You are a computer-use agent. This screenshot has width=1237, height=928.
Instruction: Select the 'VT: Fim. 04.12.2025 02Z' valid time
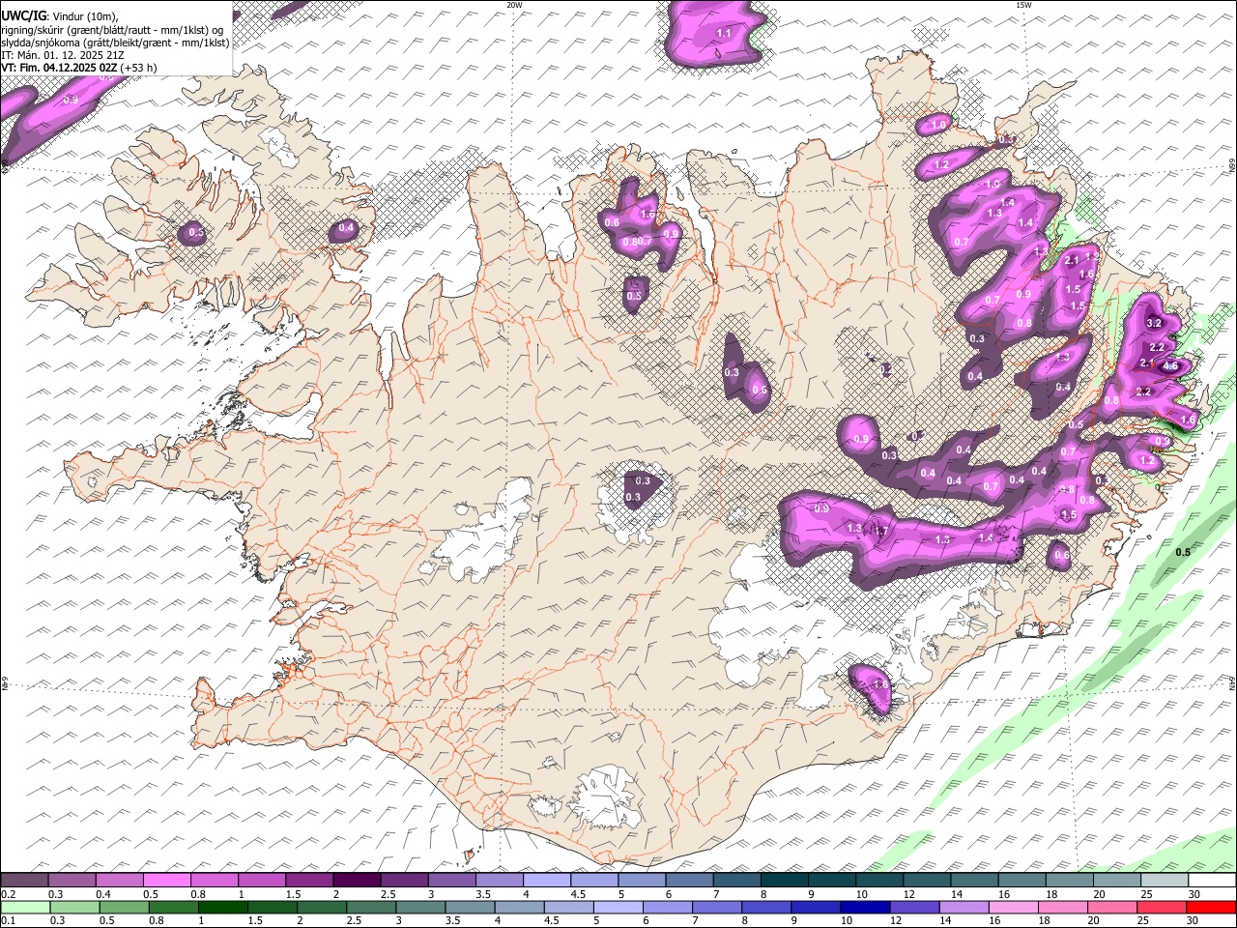click(x=60, y=68)
